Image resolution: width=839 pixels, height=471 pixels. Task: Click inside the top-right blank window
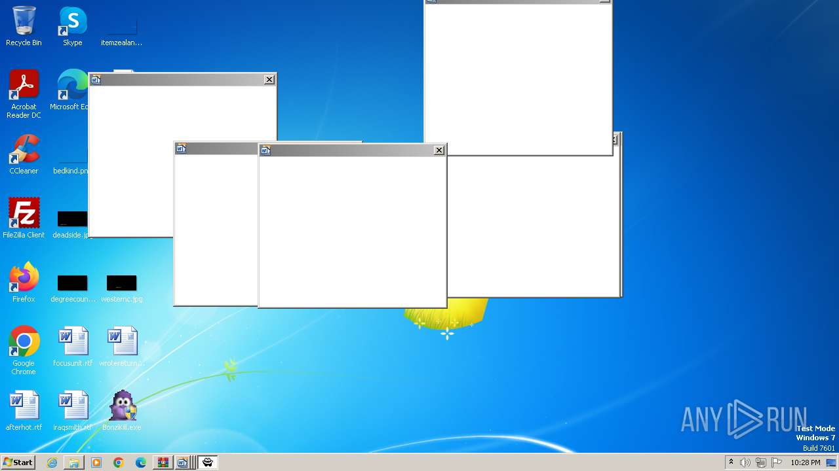[x=518, y=78]
